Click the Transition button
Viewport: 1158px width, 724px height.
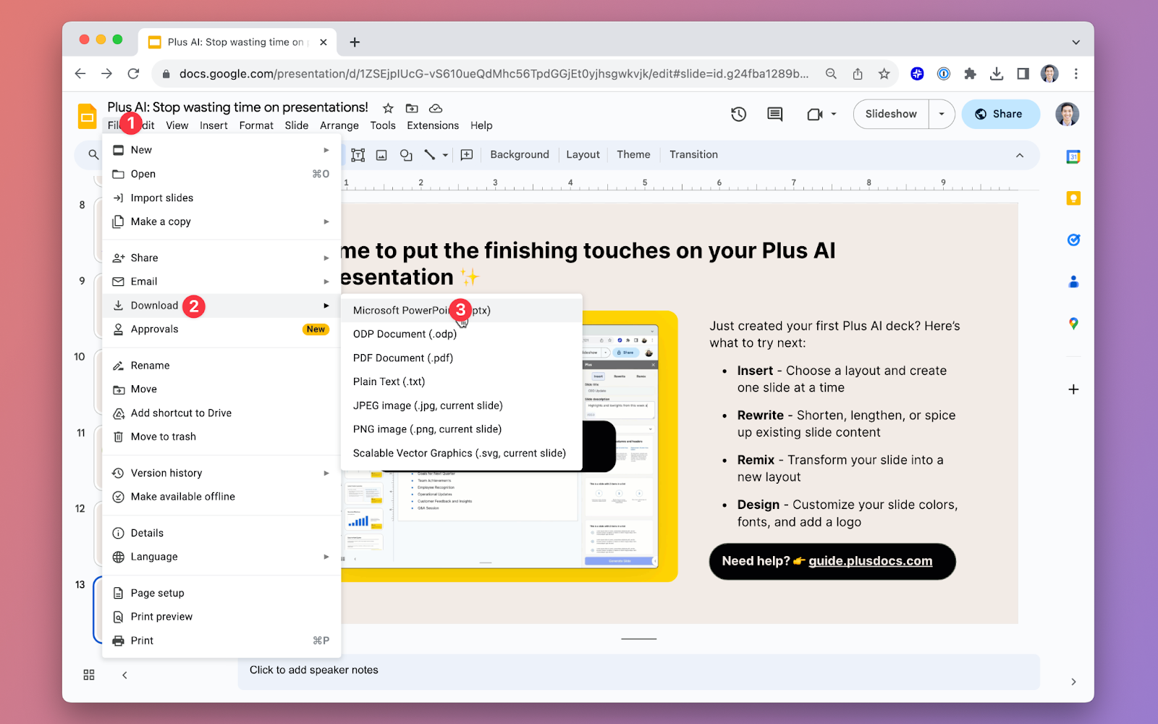pyautogui.click(x=693, y=155)
